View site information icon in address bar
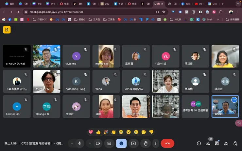The image size is (242, 151). (26, 12)
